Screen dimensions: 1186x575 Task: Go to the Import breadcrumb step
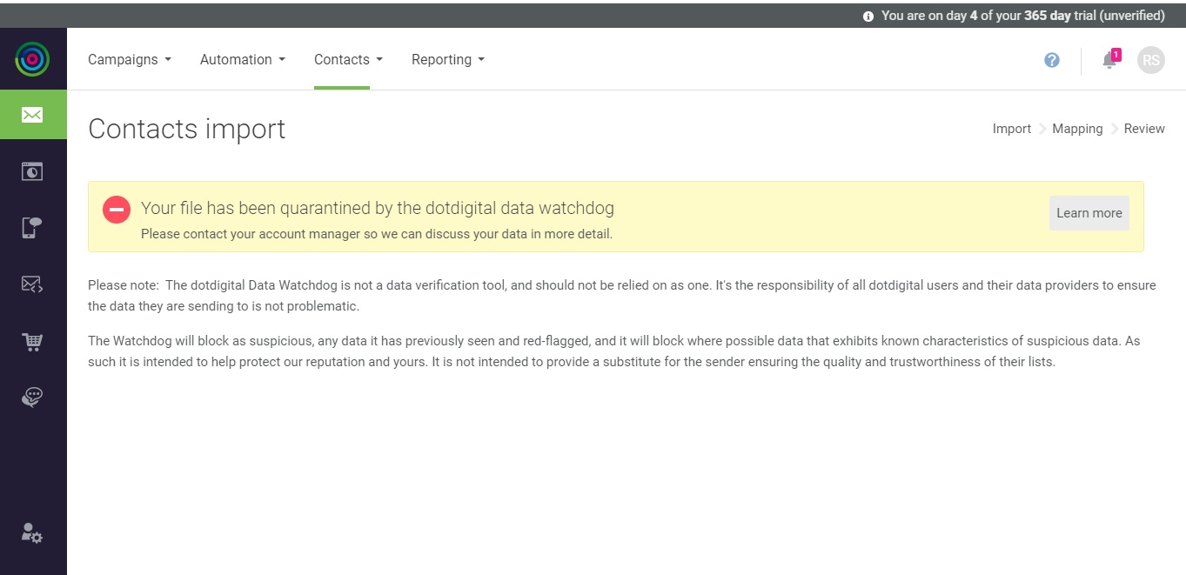pyautogui.click(x=1012, y=129)
